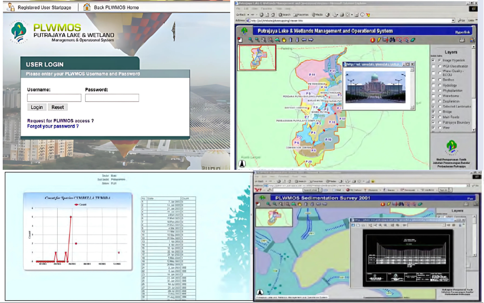Viewport: 484px width, 303px height.
Task: Open 'Forgot your password ?' link
Action: (53, 126)
